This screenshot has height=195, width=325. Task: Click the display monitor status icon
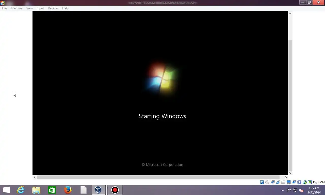(x=288, y=182)
